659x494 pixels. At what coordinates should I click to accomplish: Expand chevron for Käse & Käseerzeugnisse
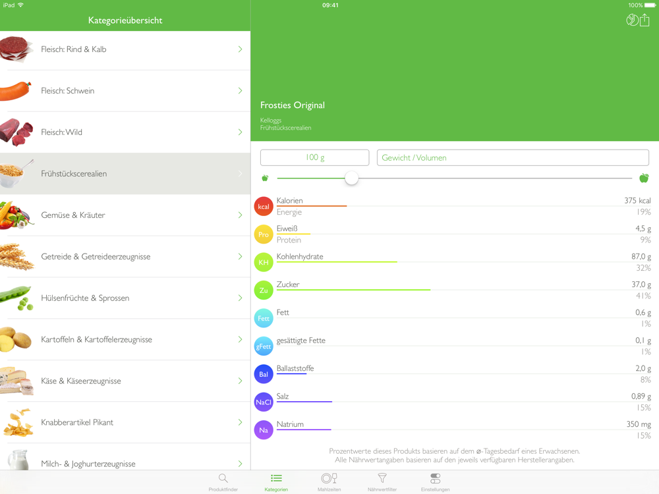[x=240, y=381]
